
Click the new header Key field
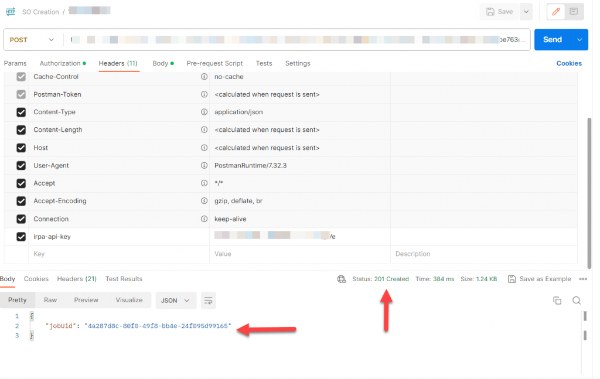[118, 254]
